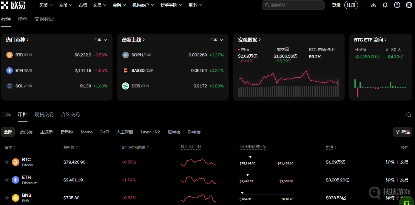Click the DOS/EUR coin icon
Viewport: 415px width, 205px height.
(x=126, y=86)
